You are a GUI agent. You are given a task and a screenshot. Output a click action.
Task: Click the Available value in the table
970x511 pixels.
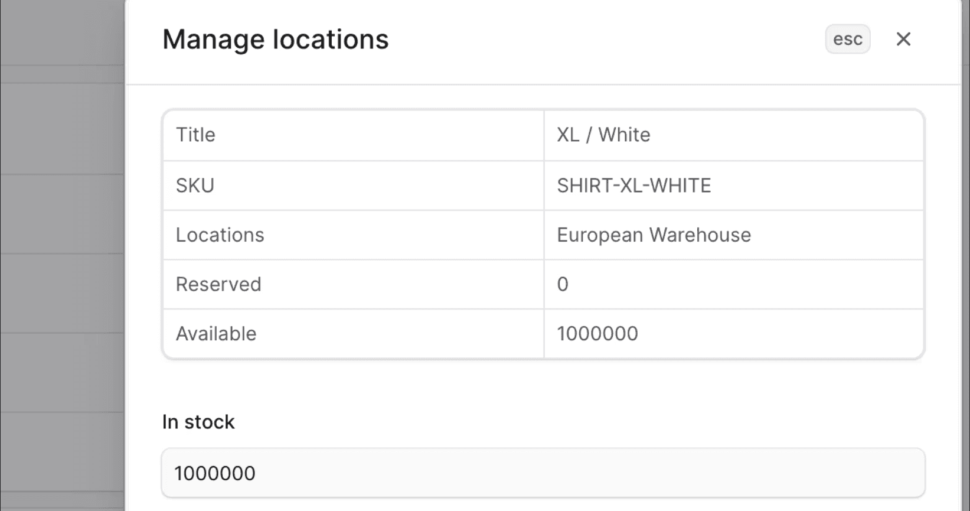(x=597, y=334)
